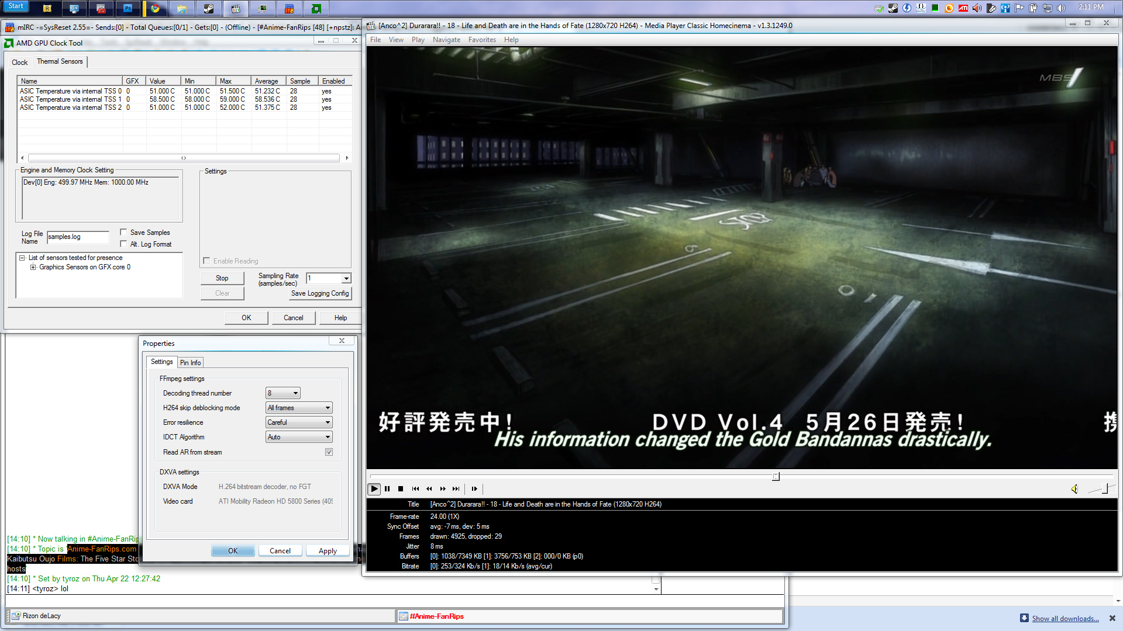Click the Stop sampling button

(222, 278)
